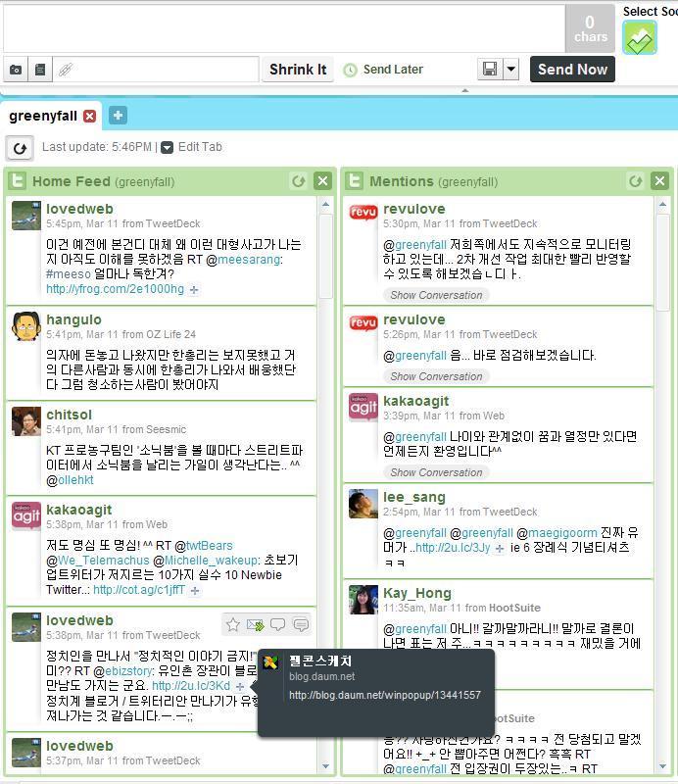Click lovedweb avatar on 5:45pm tweet
678x784 pixels.
pos(26,216)
